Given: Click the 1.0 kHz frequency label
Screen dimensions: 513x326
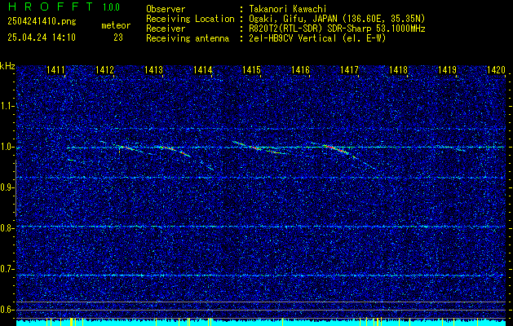Looking at the screenshot, I should [x=6, y=147].
